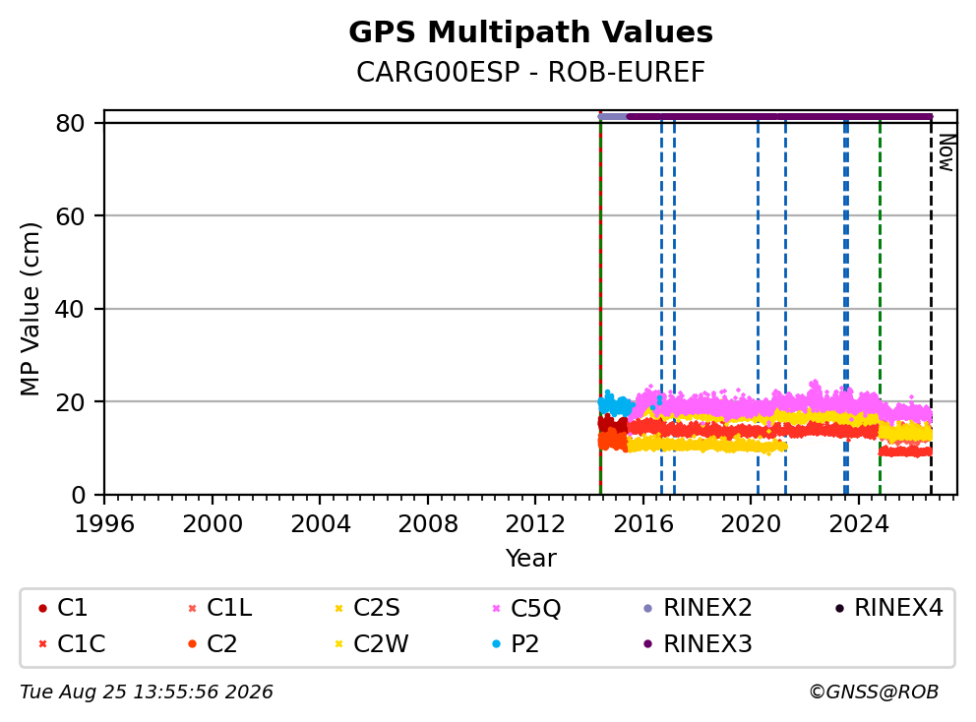Click the RINEX2 legend dot
Image resolution: width=976 pixels, height=722 pixels.
[648, 608]
